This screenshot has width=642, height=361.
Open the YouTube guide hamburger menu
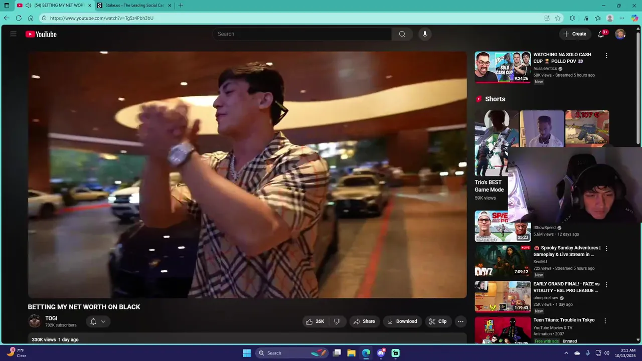pos(14,34)
